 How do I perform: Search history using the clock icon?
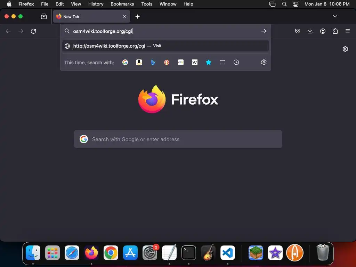tap(236, 62)
